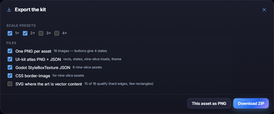The width and height of the screenshot is (274, 114).
Task: Toggle the UI-kit atlas PNG + JSON checkbox
Action: (x=10, y=59)
